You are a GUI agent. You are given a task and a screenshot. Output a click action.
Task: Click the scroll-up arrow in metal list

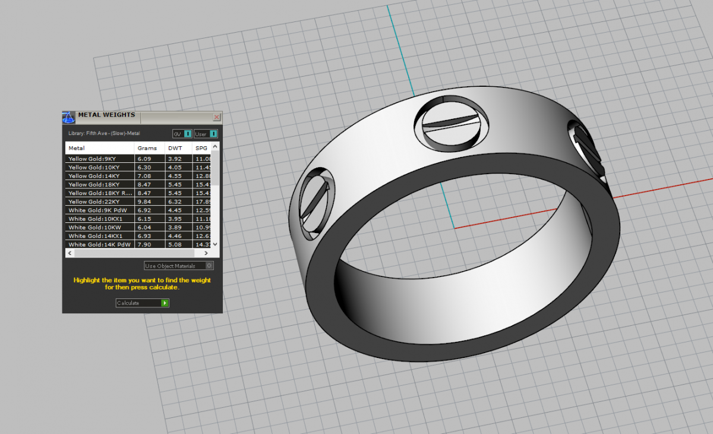[215, 146]
